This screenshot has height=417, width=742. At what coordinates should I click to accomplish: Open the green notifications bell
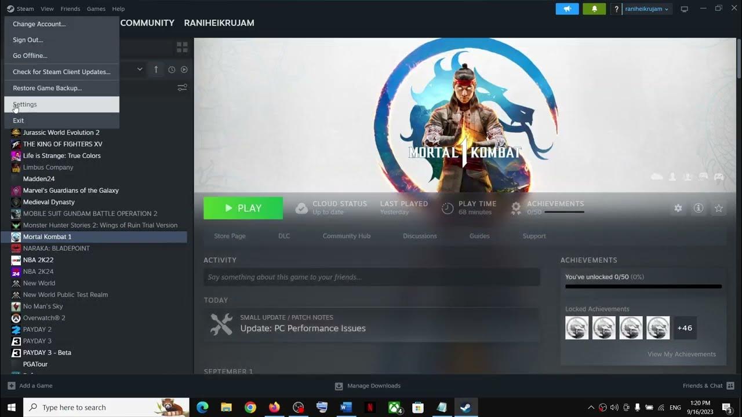(594, 9)
